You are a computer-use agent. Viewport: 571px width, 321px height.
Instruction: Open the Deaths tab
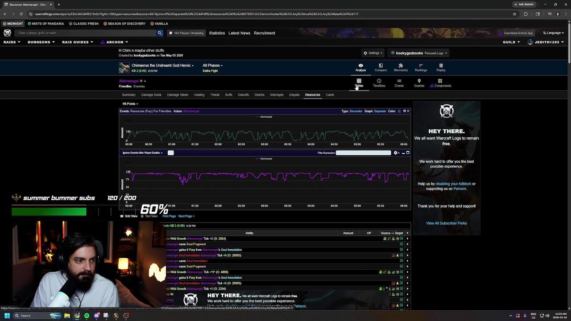coord(259,95)
